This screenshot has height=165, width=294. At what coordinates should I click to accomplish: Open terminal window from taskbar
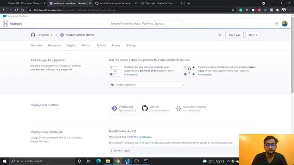point(146,161)
